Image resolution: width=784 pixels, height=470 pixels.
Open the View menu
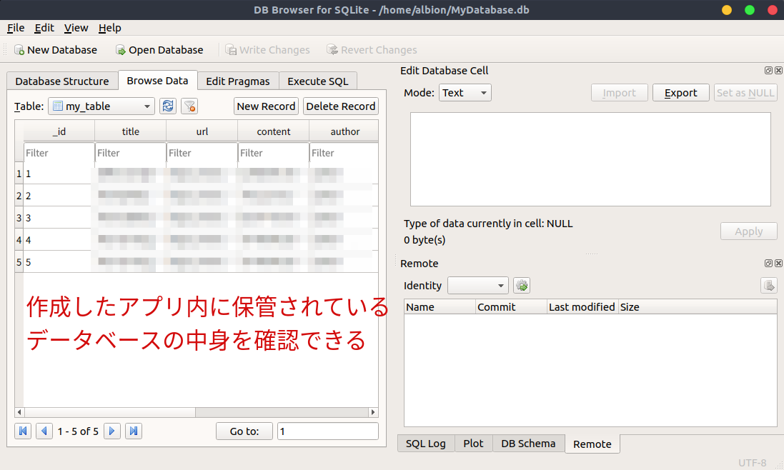tap(76, 28)
